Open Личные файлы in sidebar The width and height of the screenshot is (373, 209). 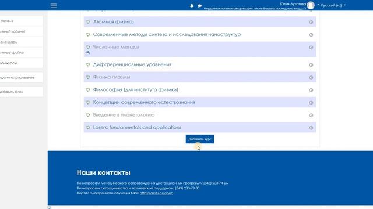tap(21, 53)
